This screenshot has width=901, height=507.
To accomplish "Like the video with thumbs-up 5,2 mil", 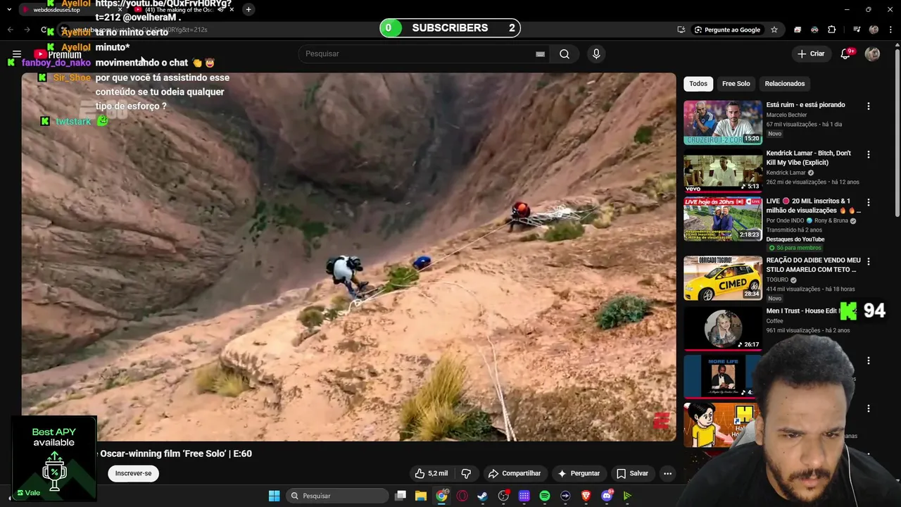I will point(431,473).
